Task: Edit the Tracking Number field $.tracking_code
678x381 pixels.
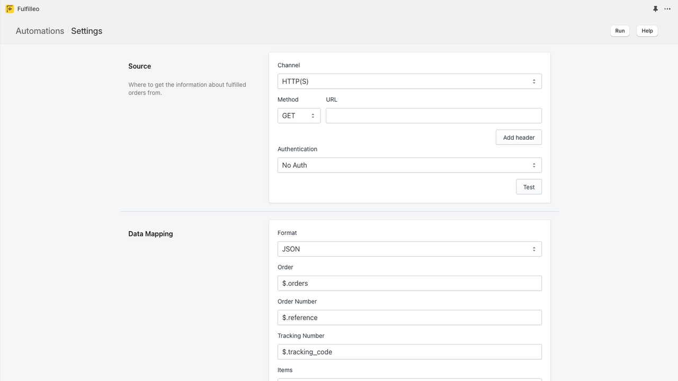Action: pyautogui.click(x=409, y=351)
